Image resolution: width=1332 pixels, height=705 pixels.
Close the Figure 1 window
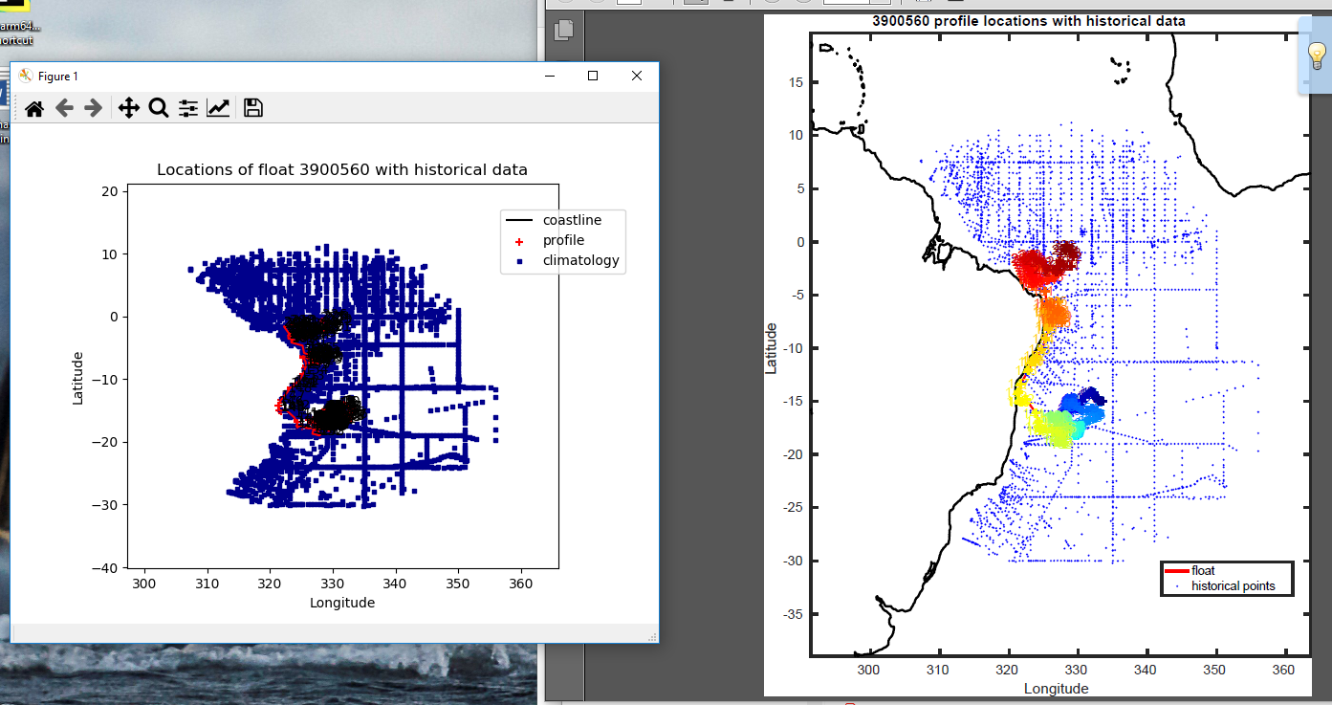tap(637, 76)
